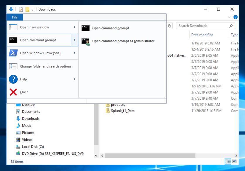This screenshot has height=171, width=245.
Task: Open DVD Drive (D:) in navigation pane
Action: pyautogui.click(x=53, y=154)
